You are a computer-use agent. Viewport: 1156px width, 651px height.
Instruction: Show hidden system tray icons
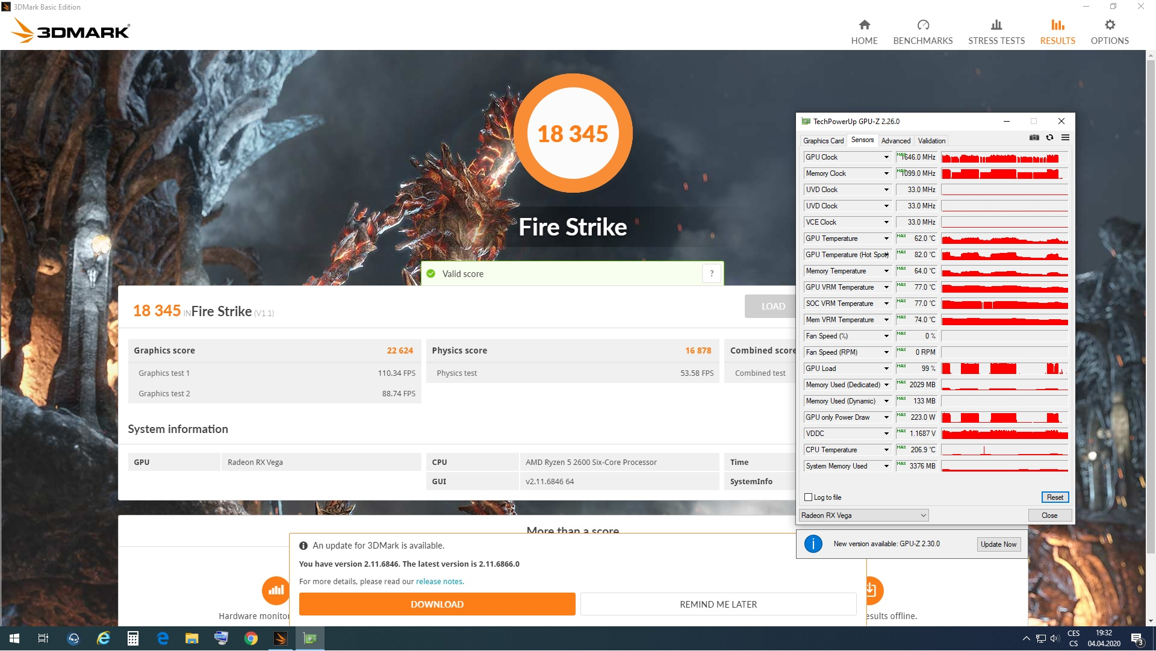tap(1026, 638)
